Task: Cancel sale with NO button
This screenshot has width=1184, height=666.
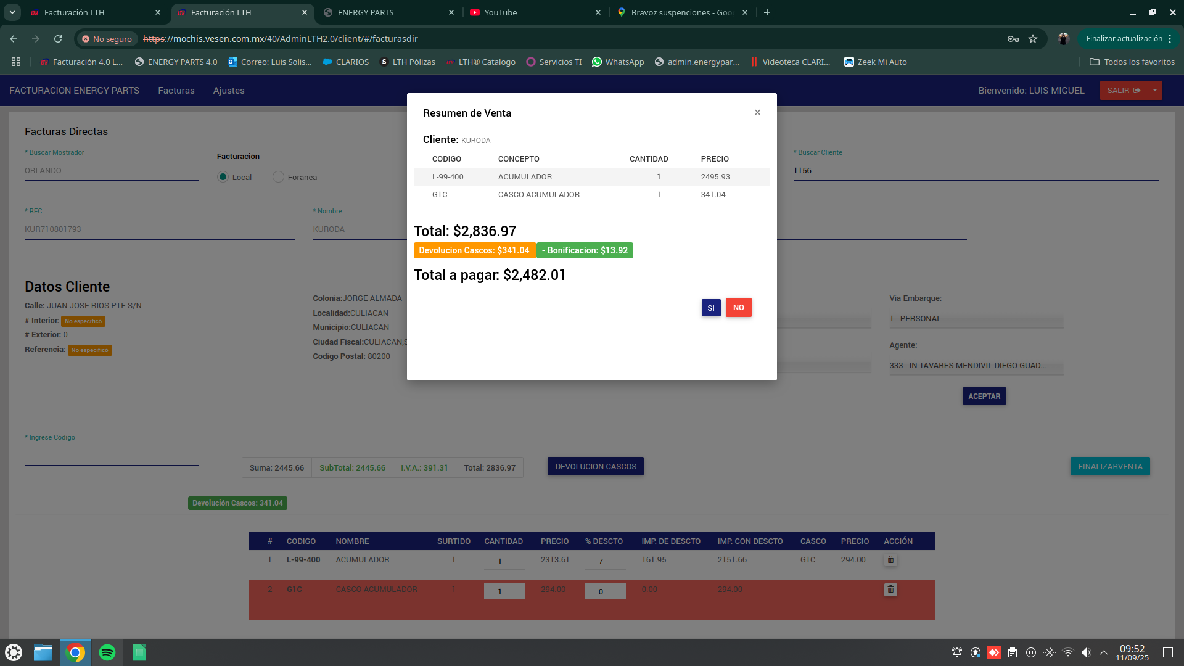Action: pyautogui.click(x=738, y=308)
